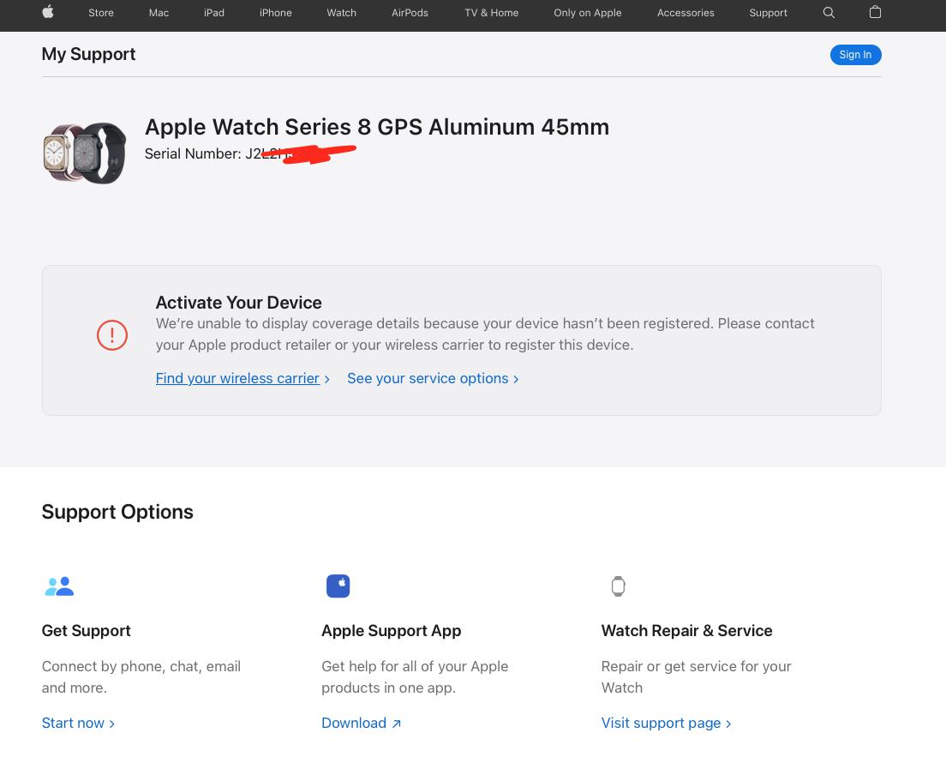Click the 'Repair or get service' description
The width and height of the screenshot is (946, 769).
(697, 676)
